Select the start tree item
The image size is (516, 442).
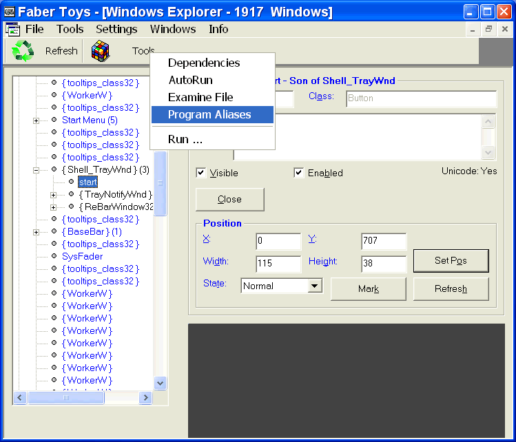pos(88,182)
